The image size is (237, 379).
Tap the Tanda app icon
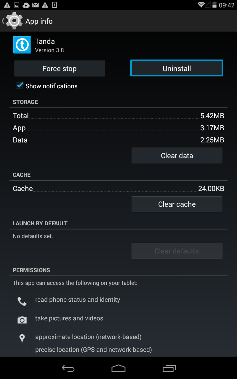coord(22,45)
